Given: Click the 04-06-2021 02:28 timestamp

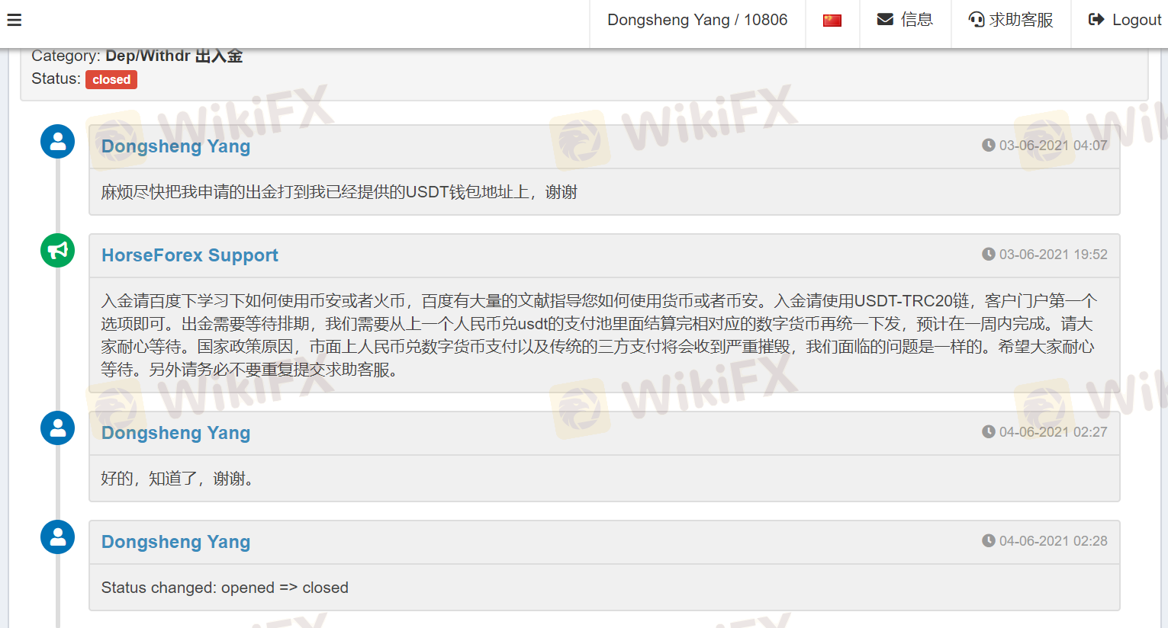Looking at the screenshot, I should click(1053, 541).
